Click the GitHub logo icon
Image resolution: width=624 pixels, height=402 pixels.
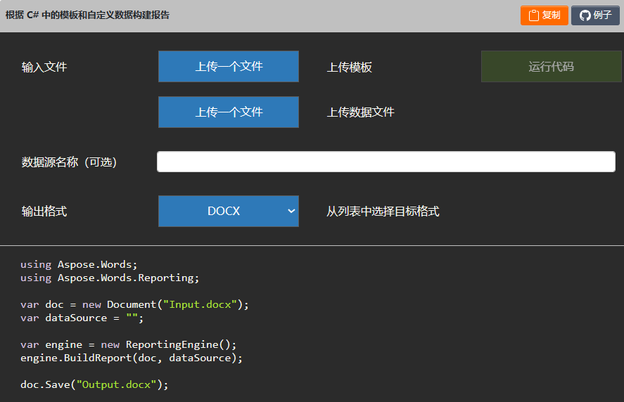(585, 15)
